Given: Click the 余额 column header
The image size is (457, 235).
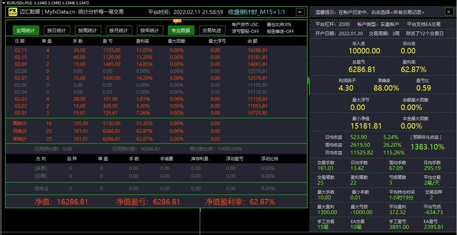Looking at the screenshot, I should (x=253, y=41).
